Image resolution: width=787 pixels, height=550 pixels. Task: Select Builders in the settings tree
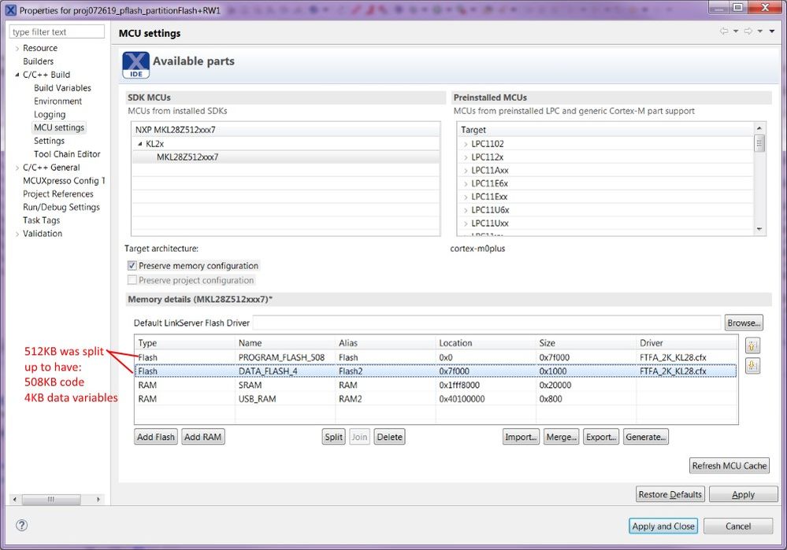click(38, 61)
